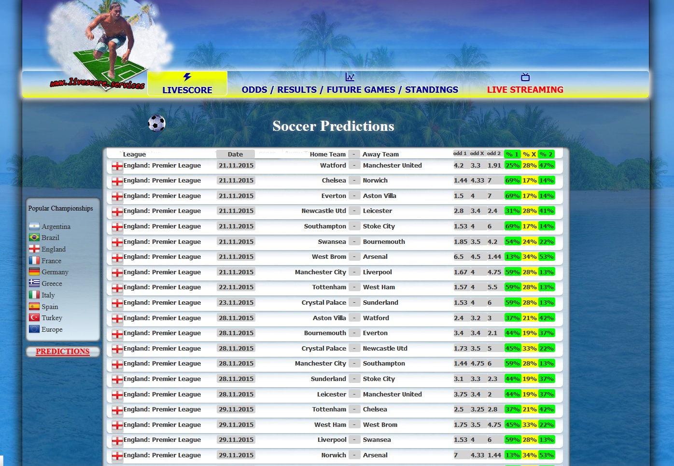Click away team Sunderland facing Crystal Palace

380,303
